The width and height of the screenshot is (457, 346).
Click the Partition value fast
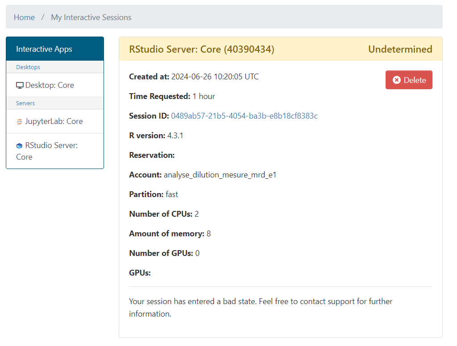click(172, 194)
